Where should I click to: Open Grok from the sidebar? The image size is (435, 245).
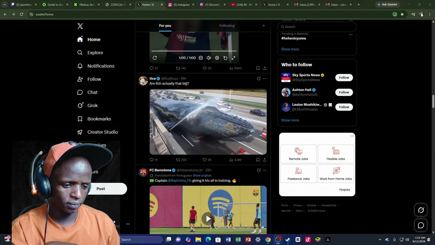[88, 105]
